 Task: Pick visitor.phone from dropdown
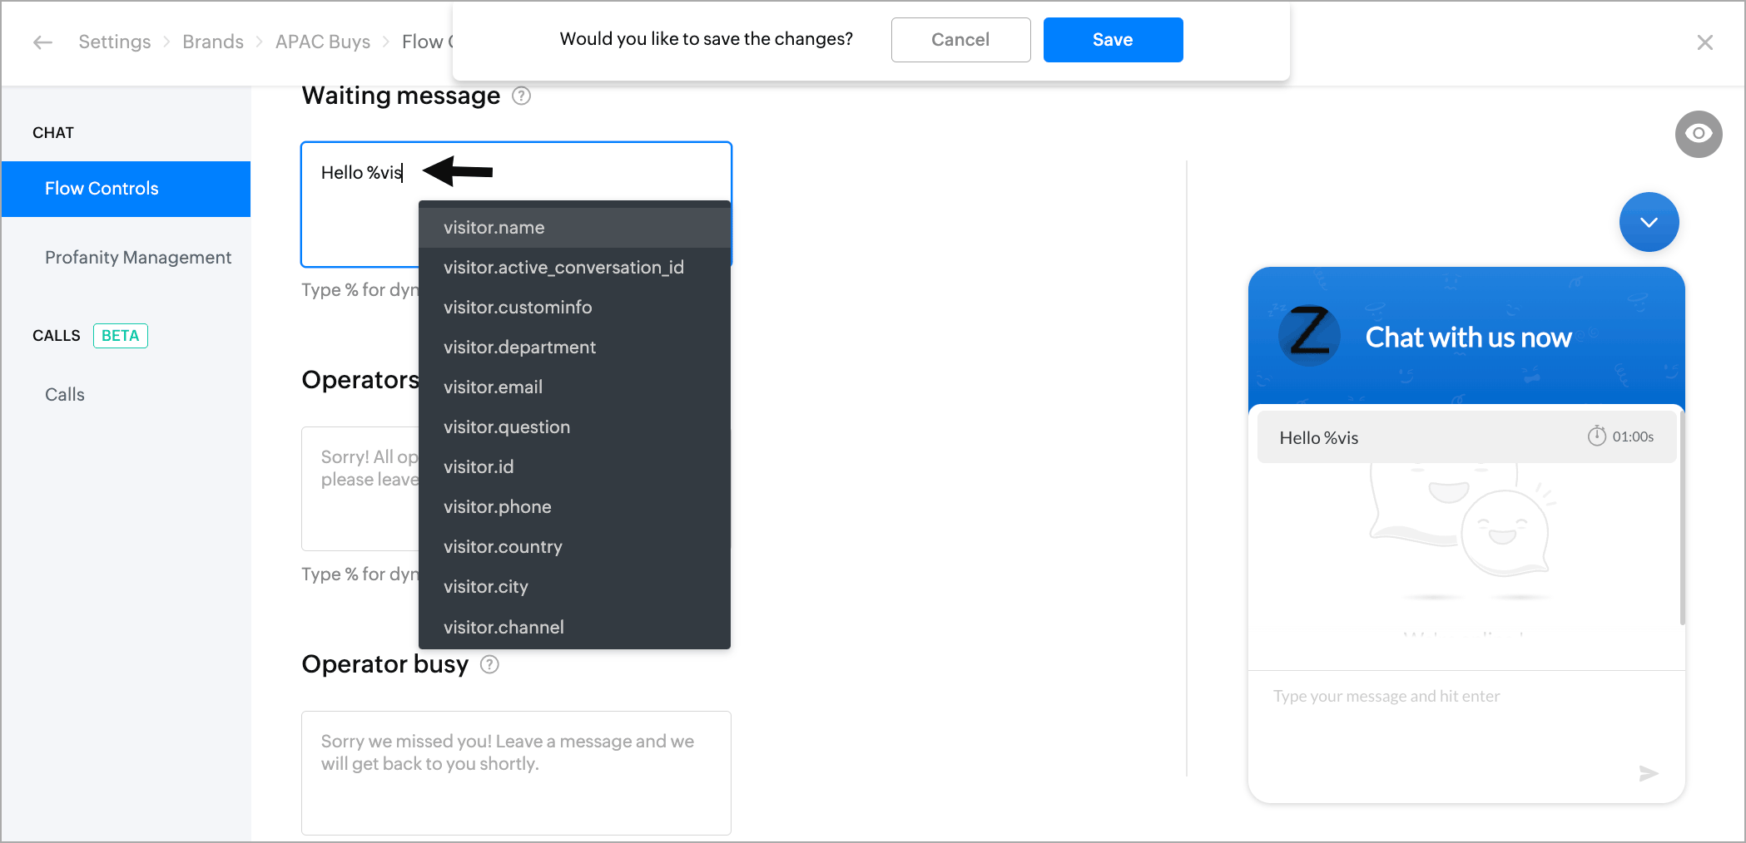click(x=574, y=507)
